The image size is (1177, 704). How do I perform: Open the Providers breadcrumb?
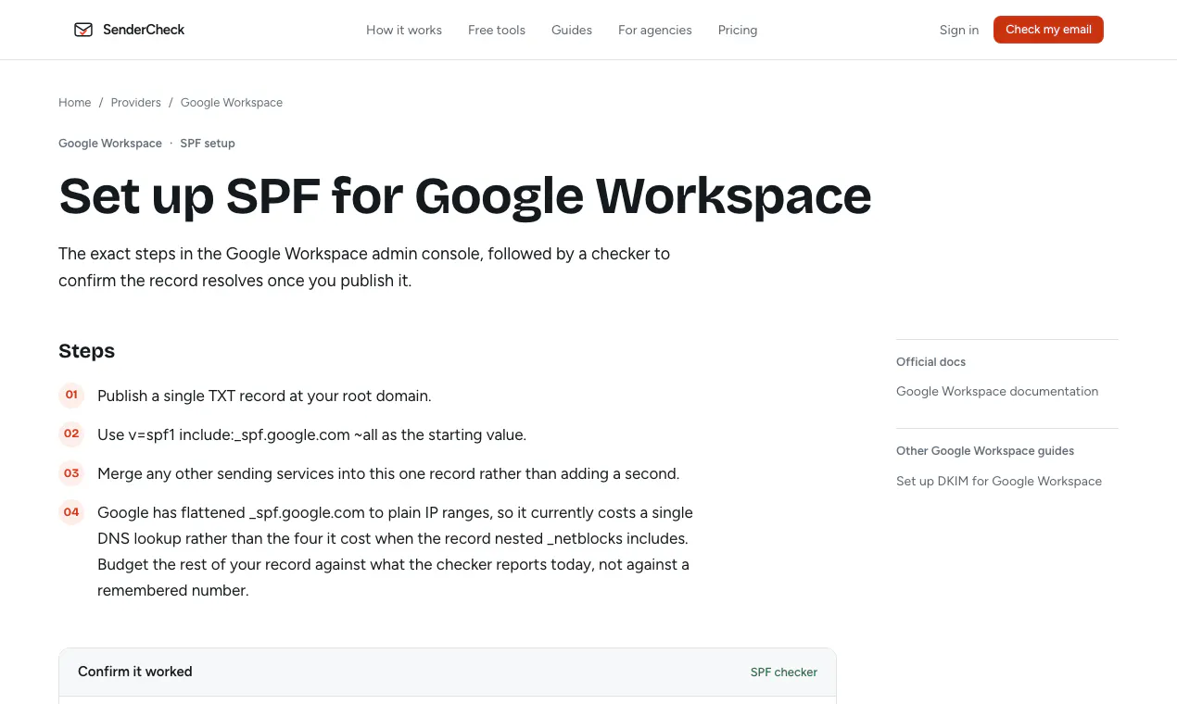pyautogui.click(x=136, y=103)
